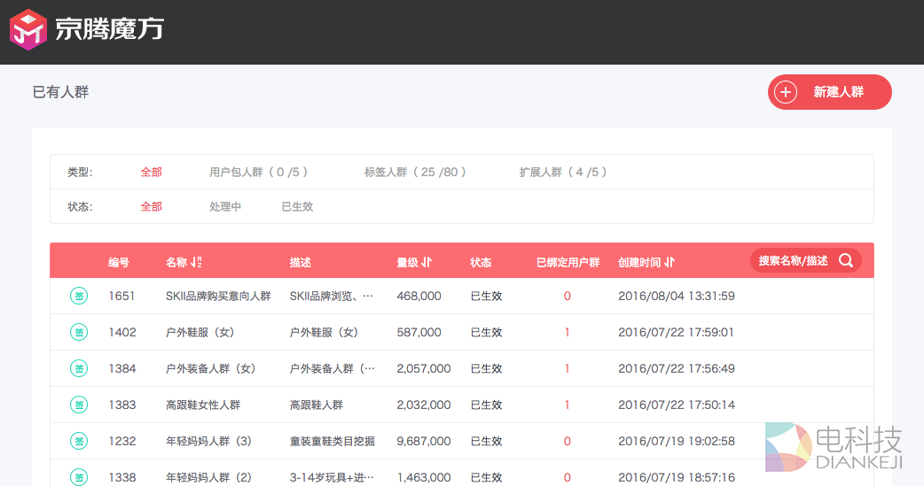Image resolution: width=924 pixels, height=486 pixels.
Task: Filter type by 扩展人群
Action: click(x=563, y=173)
